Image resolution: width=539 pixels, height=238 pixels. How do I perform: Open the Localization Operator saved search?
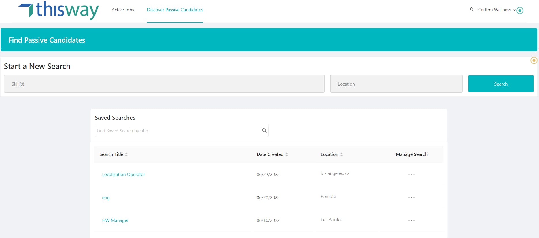[x=124, y=175]
